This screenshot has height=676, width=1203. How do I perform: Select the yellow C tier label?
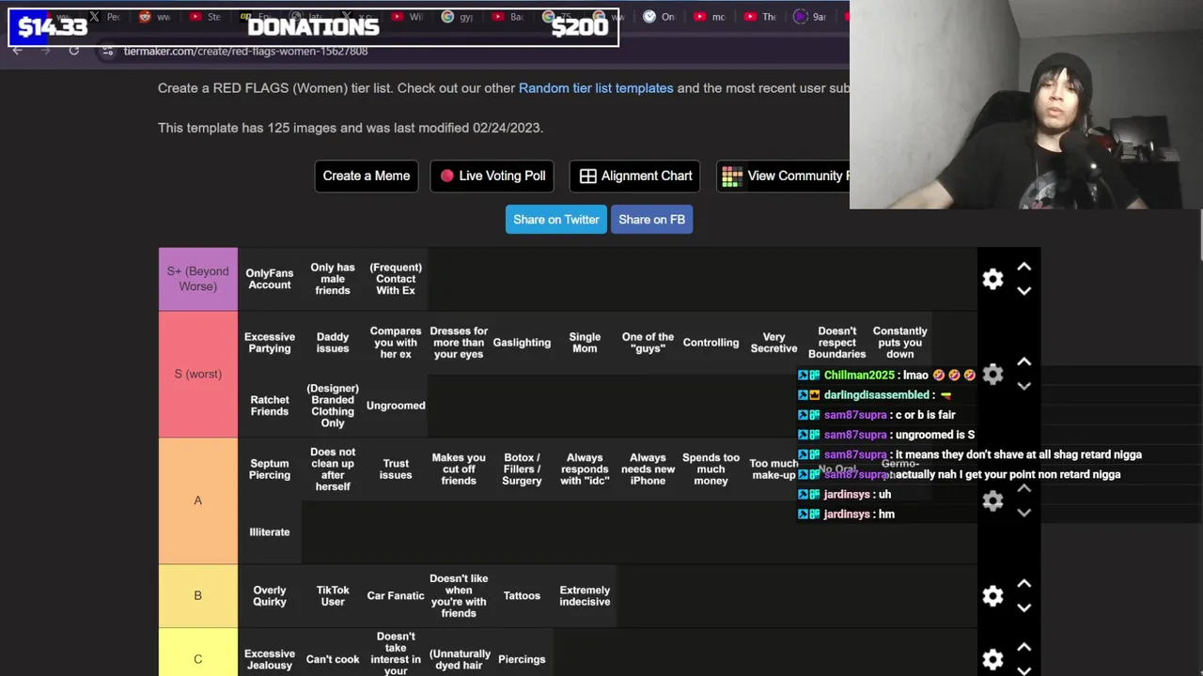(197, 653)
